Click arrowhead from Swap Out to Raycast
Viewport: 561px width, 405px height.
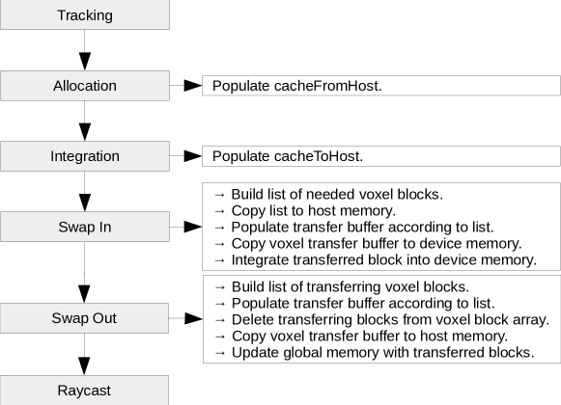point(84,366)
